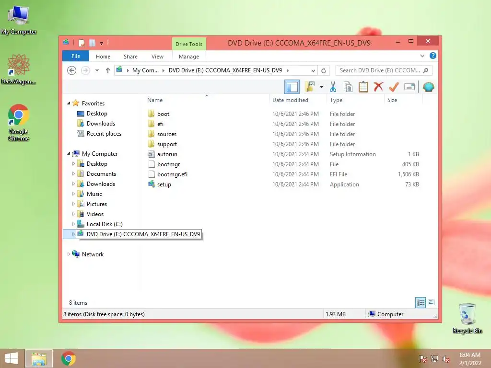Go back with the Back arrow
The image size is (491, 368).
(x=72, y=70)
